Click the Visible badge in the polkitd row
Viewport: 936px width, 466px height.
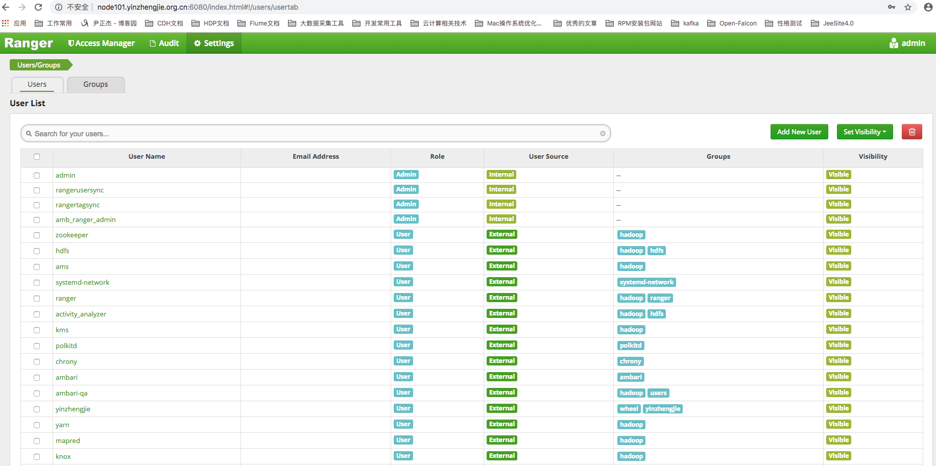coord(838,345)
